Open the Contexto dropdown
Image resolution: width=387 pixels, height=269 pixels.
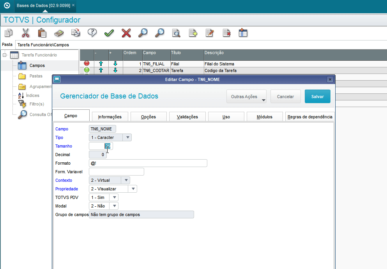click(x=126, y=180)
